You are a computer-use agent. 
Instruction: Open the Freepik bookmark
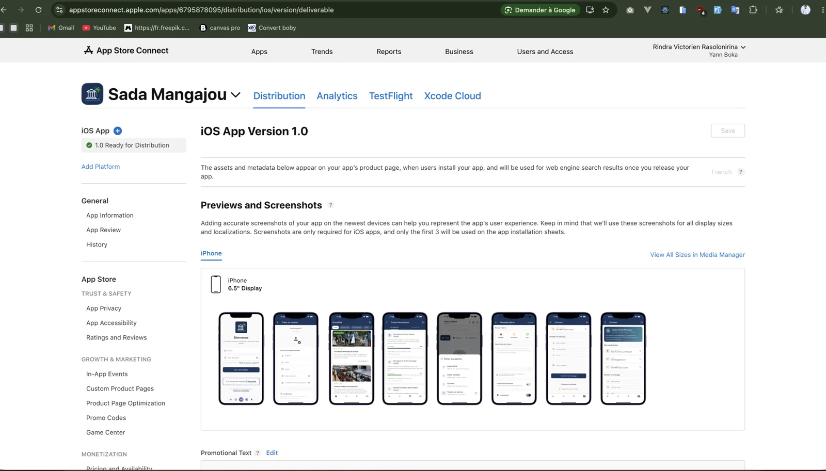click(157, 28)
